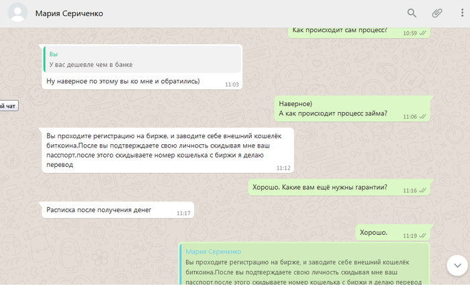Open the three-dot chat menu
Image resolution: width=470 pixels, height=285 pixels.
click(461, 13)
